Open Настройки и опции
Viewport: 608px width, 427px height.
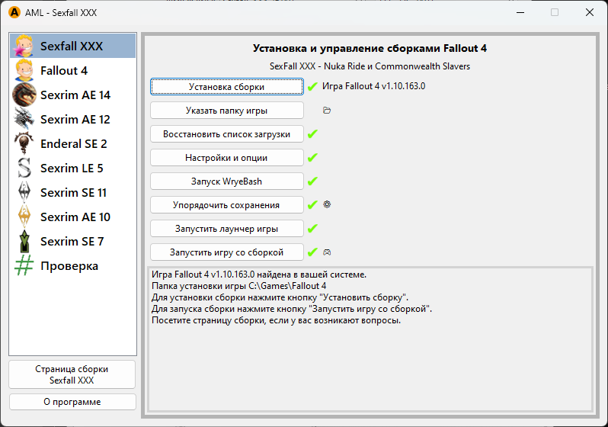click(227, 158)
